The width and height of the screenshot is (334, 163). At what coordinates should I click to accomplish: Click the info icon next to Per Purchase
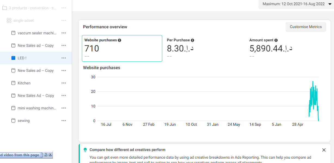(x=192, y=40)
